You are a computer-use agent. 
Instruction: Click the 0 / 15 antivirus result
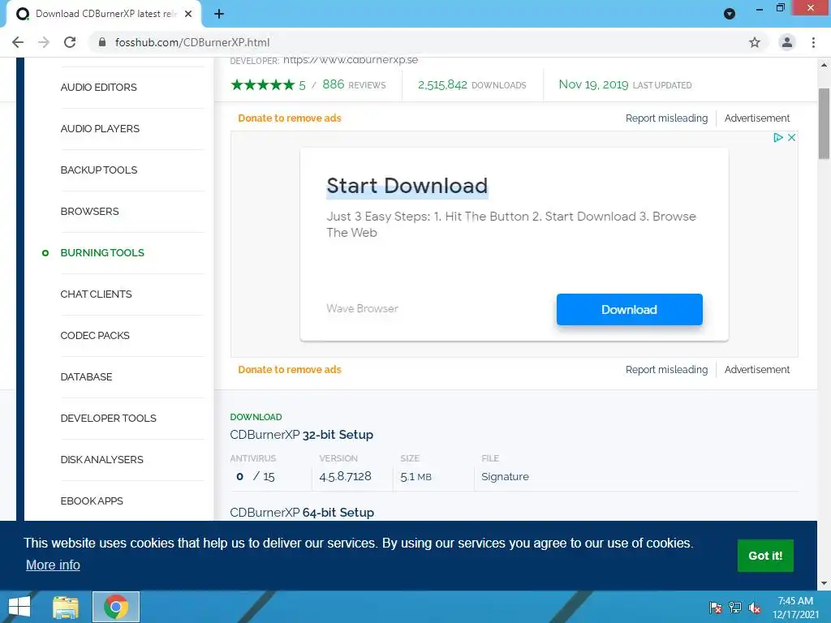[256, 476]
